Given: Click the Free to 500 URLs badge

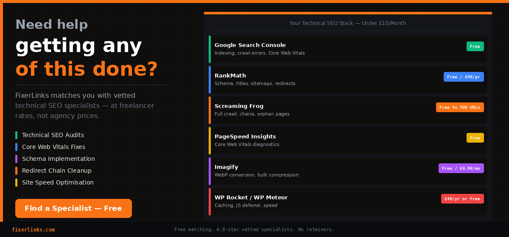Looking at the screenshot, I should pyautogui.click(x=460, y=107).
